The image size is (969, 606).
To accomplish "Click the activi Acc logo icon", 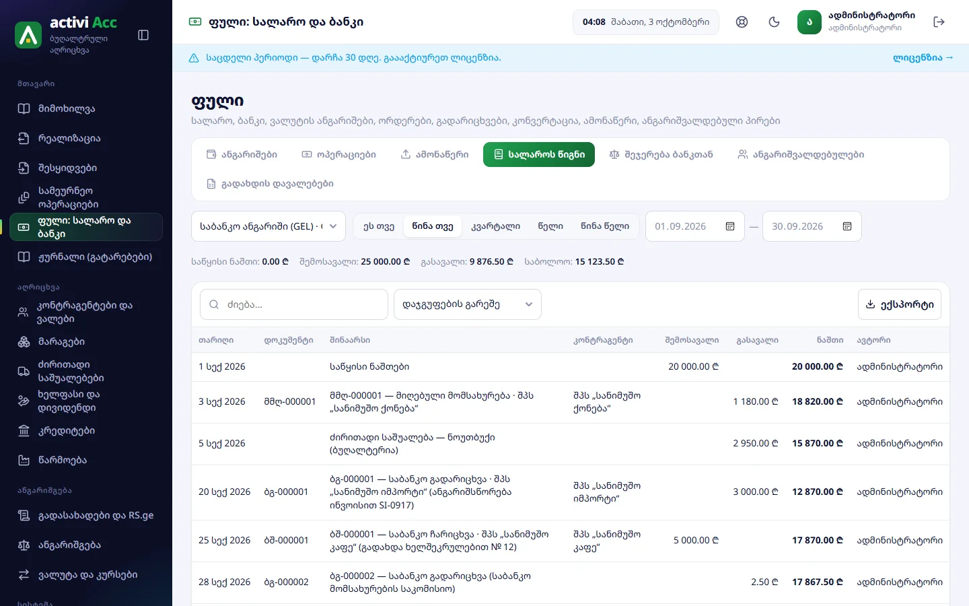I will 28,35.
